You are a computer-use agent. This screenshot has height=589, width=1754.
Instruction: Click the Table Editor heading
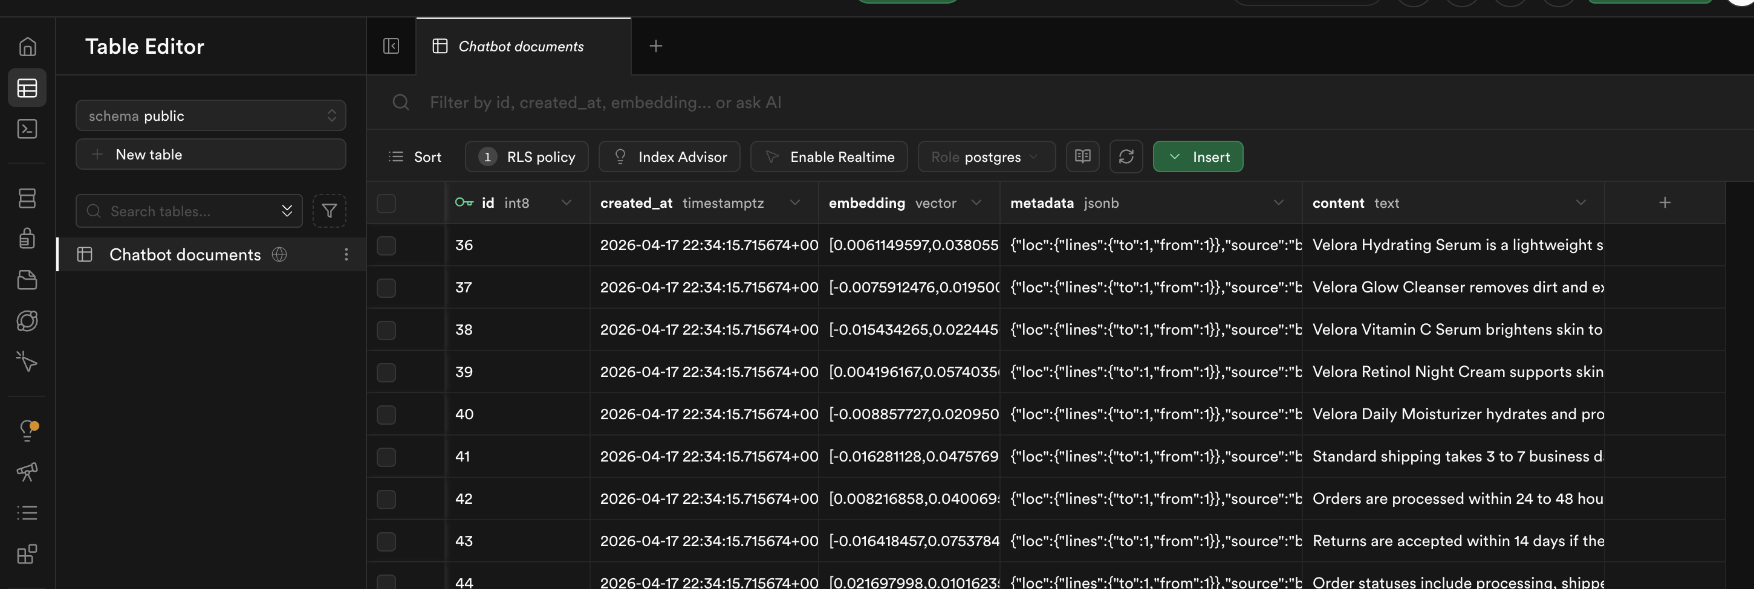145,47
